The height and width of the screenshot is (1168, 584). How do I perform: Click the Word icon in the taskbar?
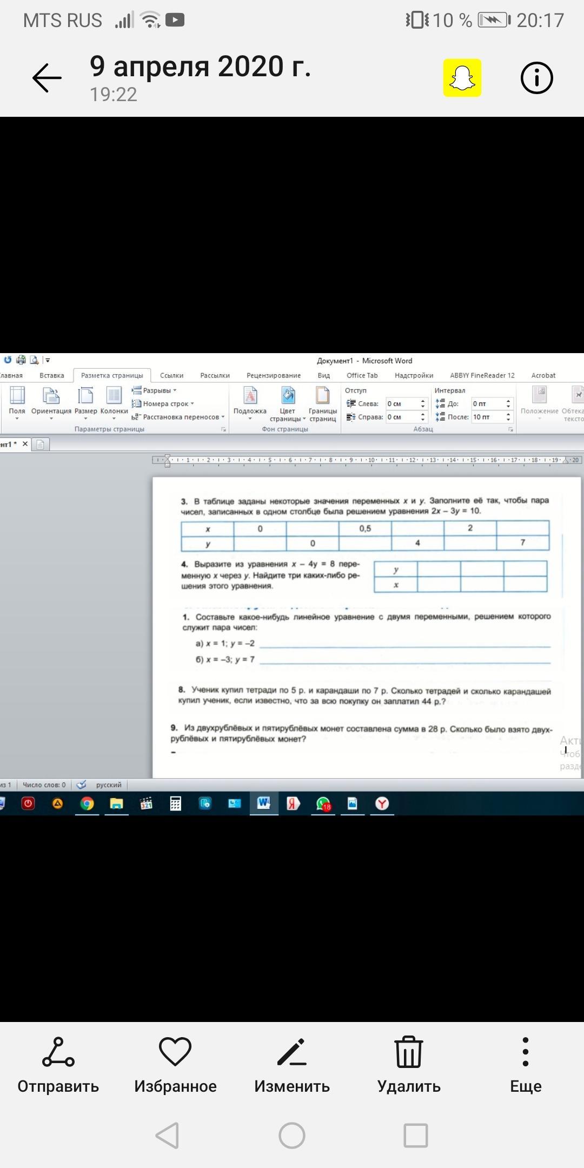click(264, 804)
